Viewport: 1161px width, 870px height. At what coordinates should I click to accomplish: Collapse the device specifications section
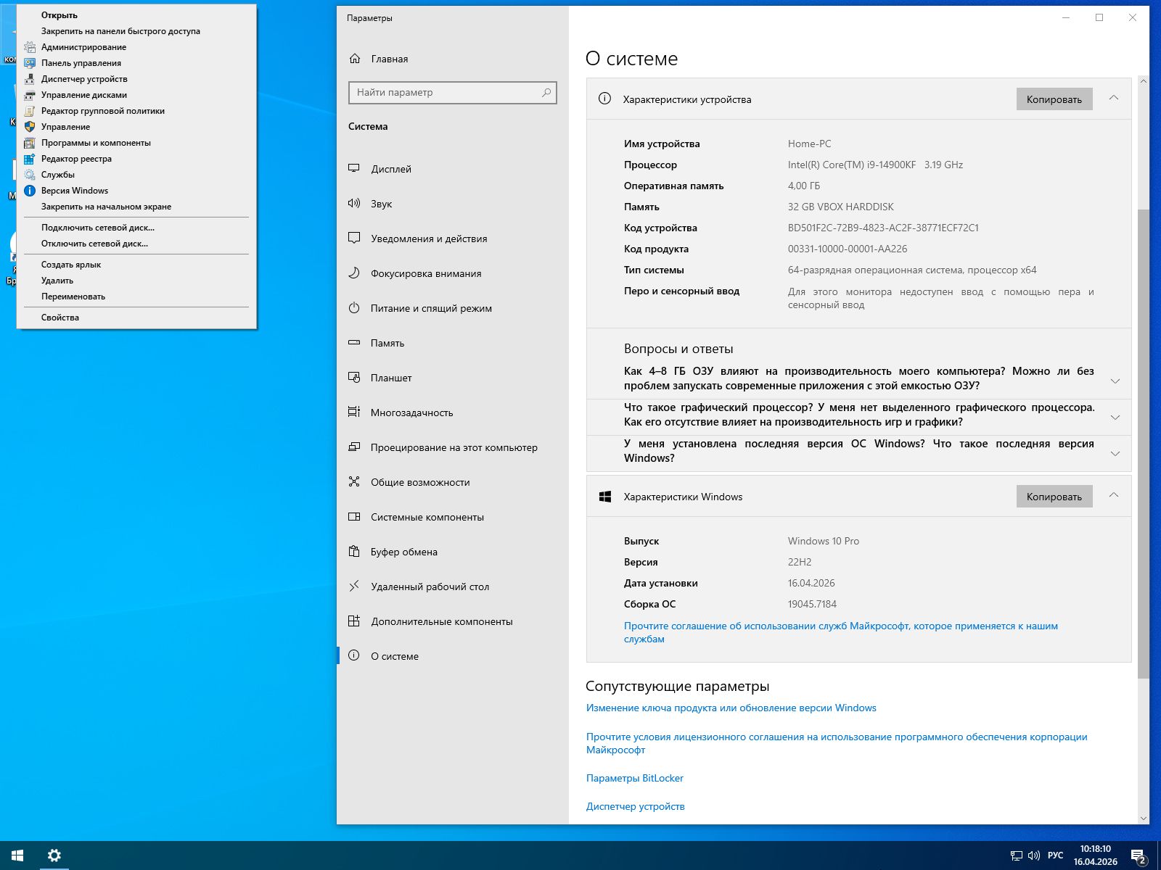coord(1113,99)
